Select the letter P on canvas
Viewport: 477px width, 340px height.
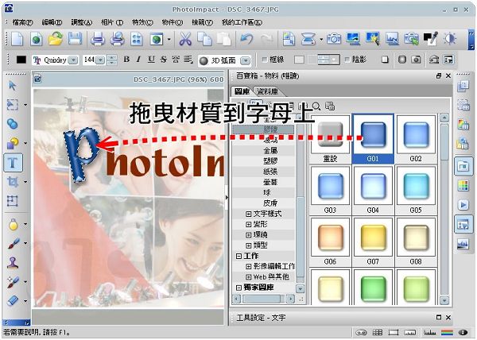point(82,155)
